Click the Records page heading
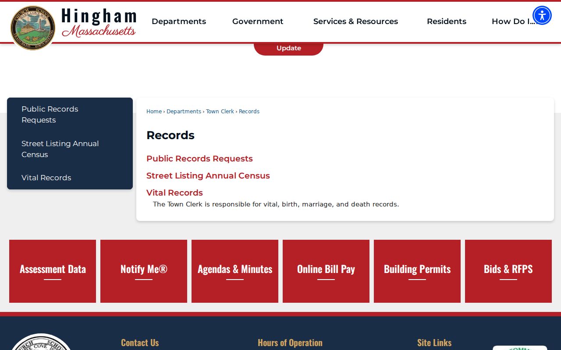 coord(170,135)
